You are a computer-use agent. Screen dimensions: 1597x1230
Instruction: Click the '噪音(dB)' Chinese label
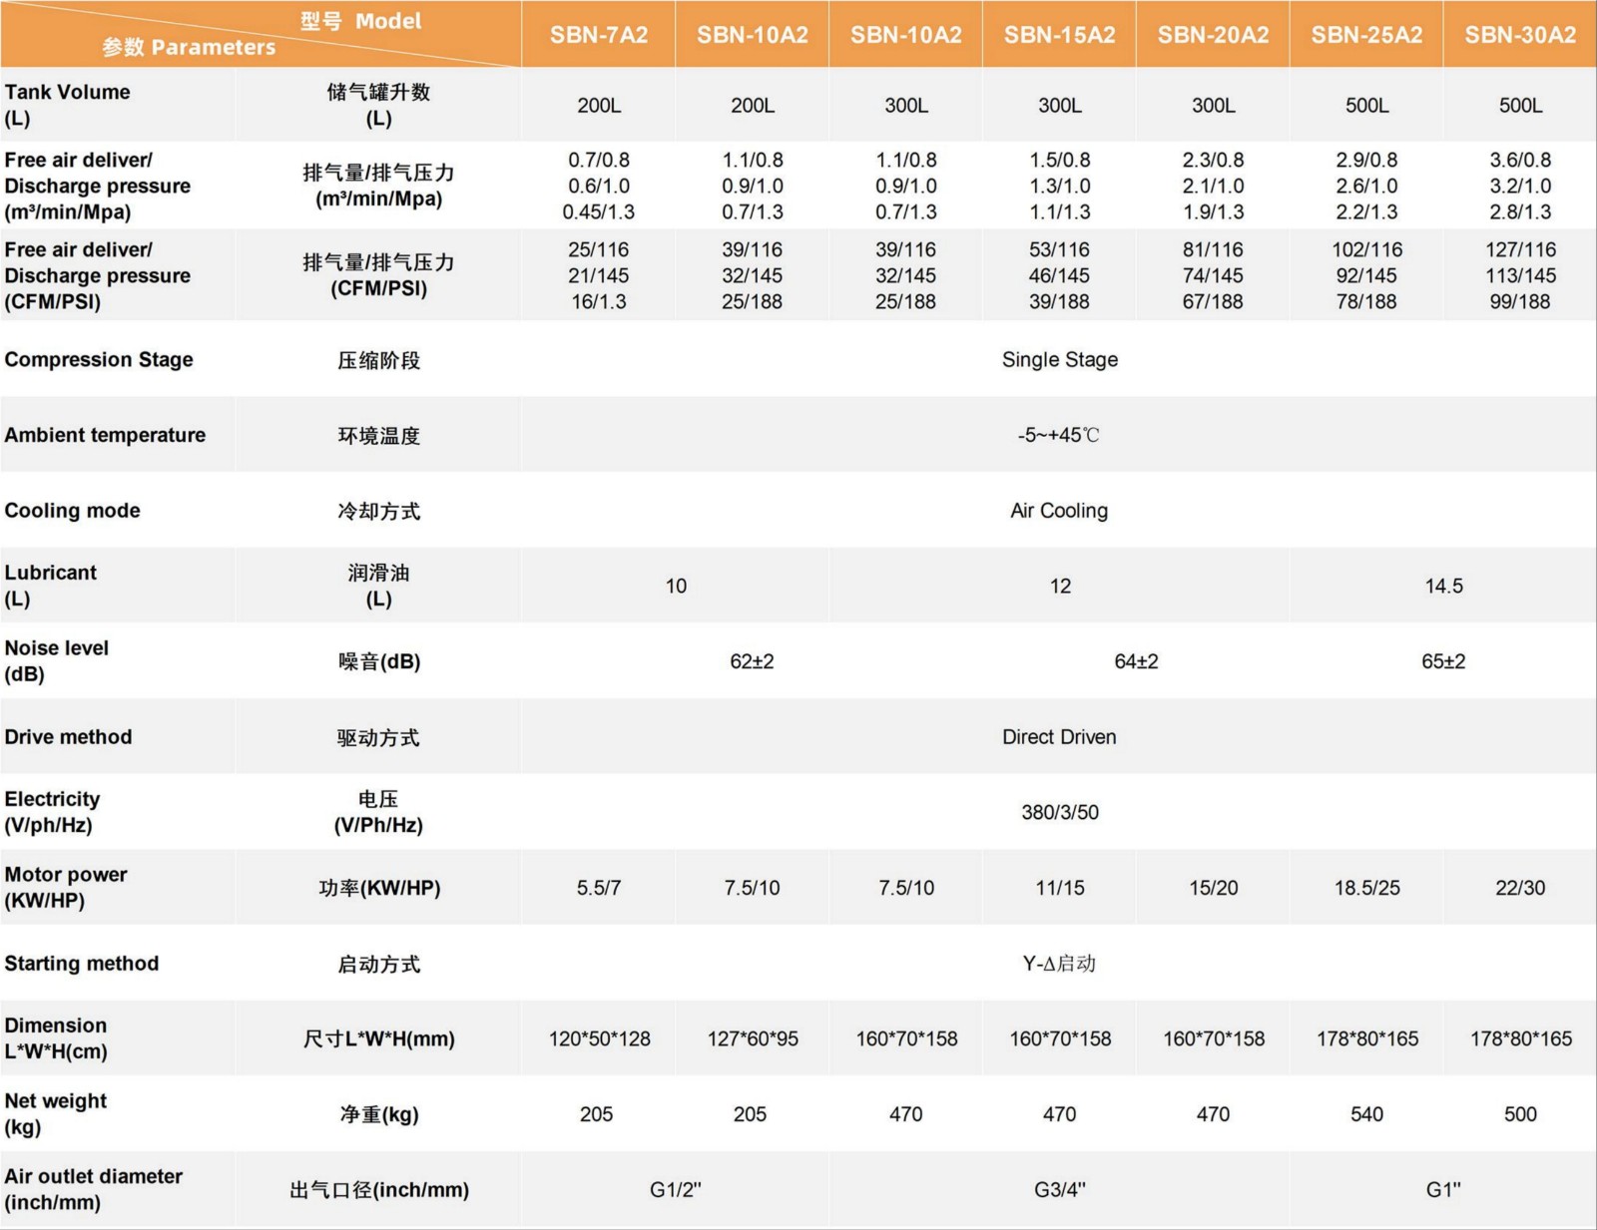tap(379, 661)
